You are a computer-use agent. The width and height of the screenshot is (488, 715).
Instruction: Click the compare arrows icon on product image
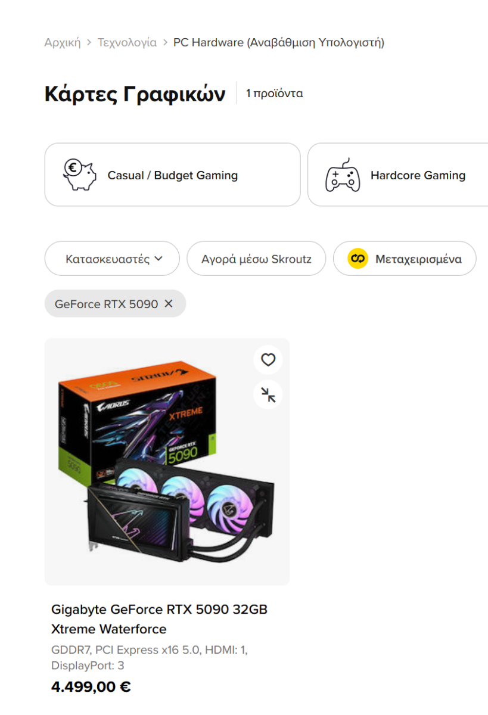pos(268,395)
